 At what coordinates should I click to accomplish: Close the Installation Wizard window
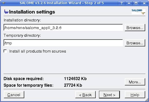coord(144,3)
